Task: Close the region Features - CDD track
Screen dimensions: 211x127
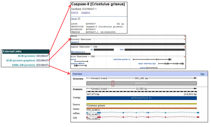Action: 184,47
